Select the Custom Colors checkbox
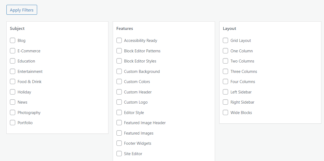Viewport: 324px width, 161px height. pos(119,82)
